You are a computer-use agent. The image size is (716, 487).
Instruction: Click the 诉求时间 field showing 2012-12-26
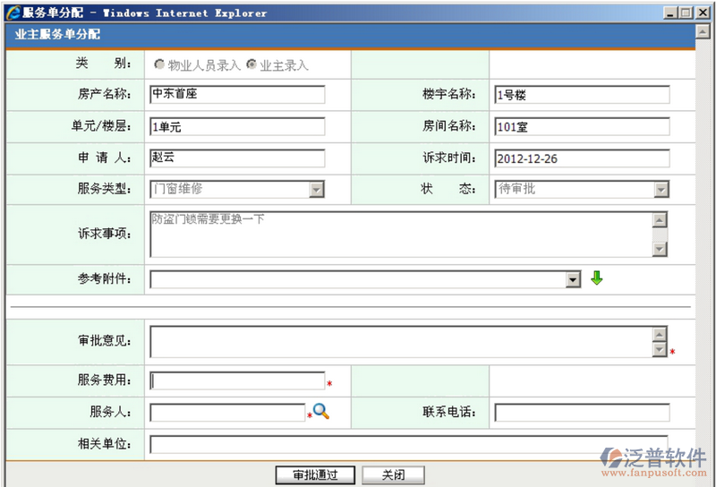(x=583, y=158)
